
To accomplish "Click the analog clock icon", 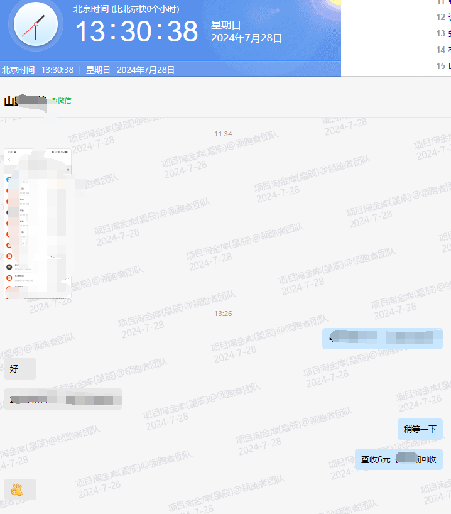I will (x=35, y=26).
